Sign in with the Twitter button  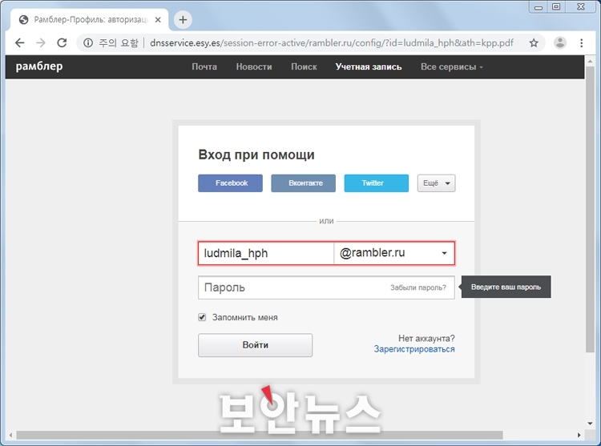377,183
